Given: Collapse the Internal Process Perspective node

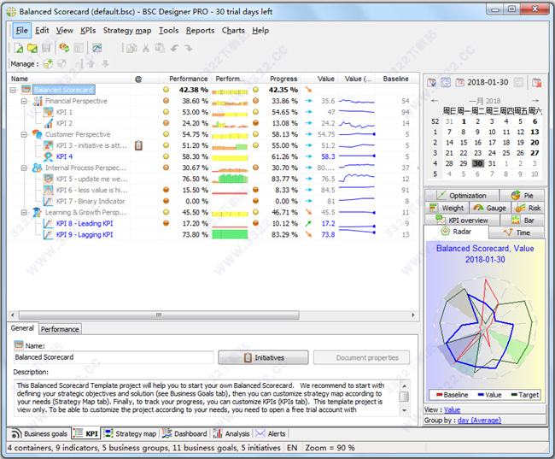Looking at the screenshot, I should click(24, 168).
